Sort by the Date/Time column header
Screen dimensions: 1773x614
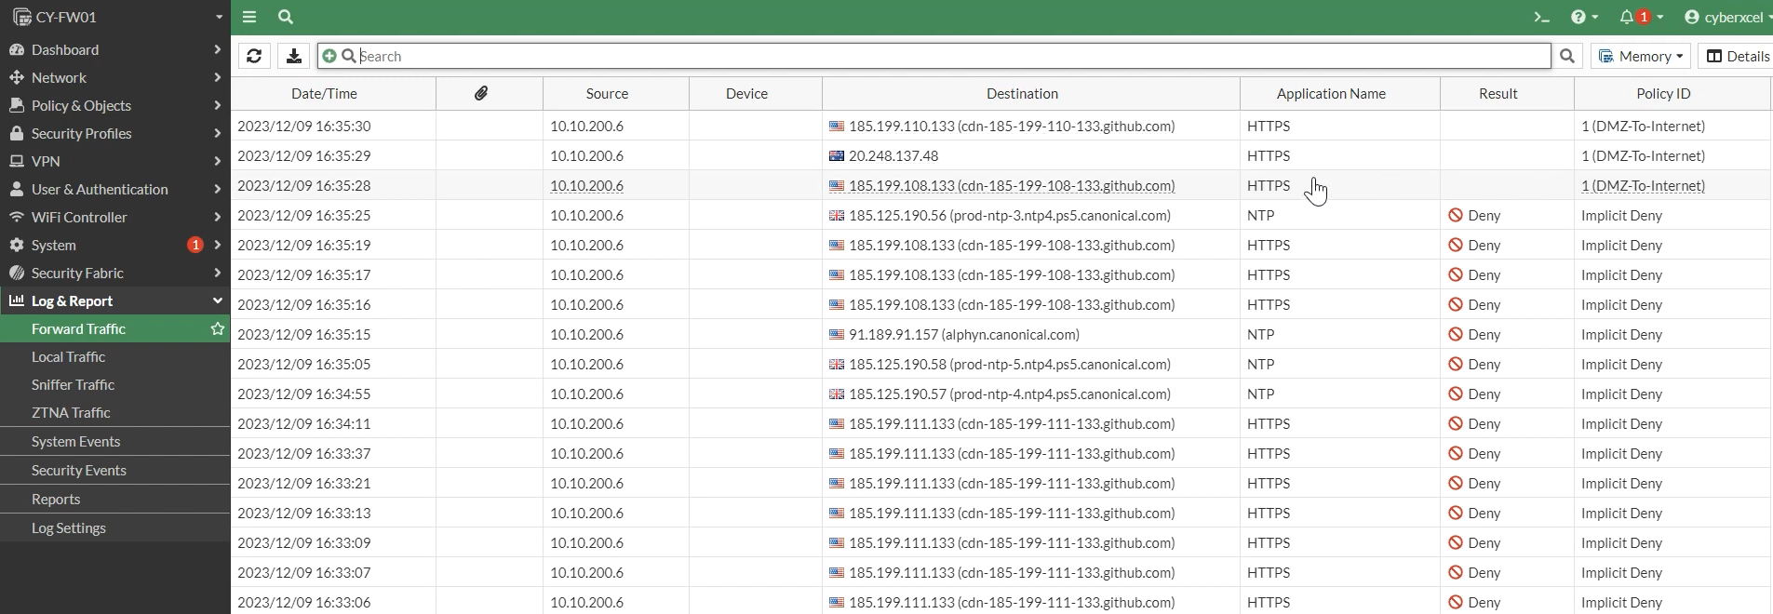pos(324,93)
